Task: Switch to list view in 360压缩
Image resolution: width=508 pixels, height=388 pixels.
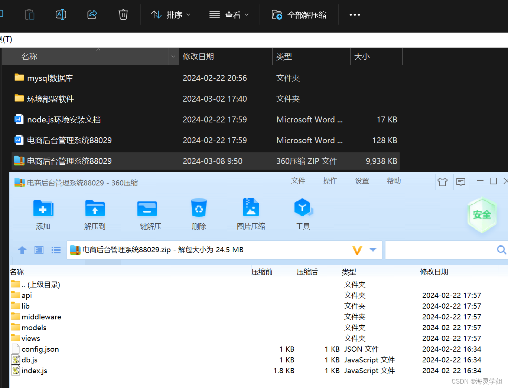Action: (x=56, y=250)
